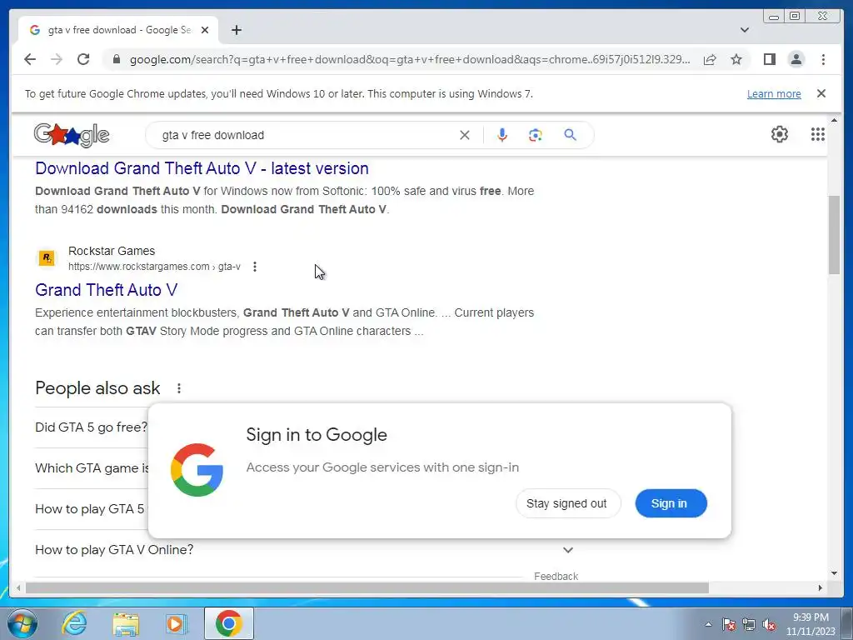Open Chrome profile avatar menu
The image size is (853, 640).
[x=796, y=59]
